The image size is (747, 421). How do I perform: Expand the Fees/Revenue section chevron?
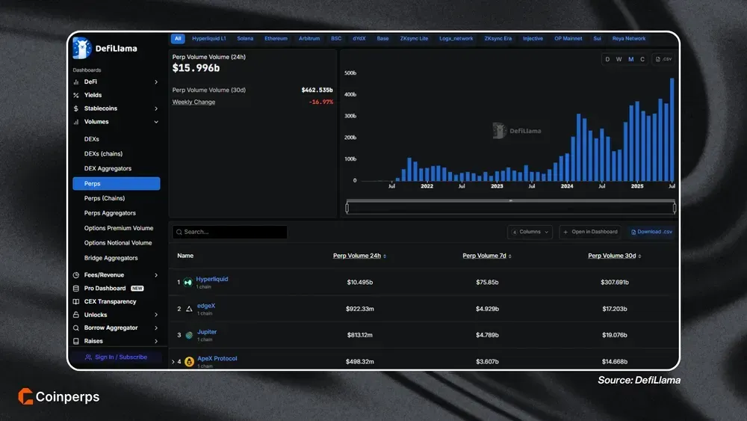(x=156, y=275)
